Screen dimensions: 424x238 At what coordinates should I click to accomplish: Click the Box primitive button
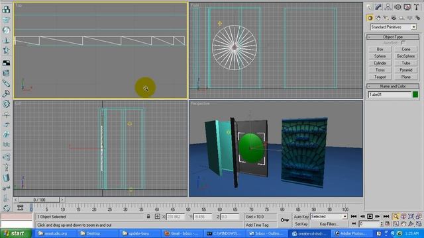pyautogui.click(x=380, y=49)
